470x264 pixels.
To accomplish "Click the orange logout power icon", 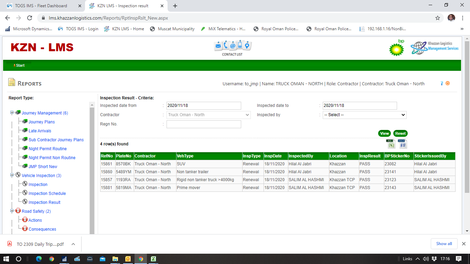I will [x=448, y=83].
